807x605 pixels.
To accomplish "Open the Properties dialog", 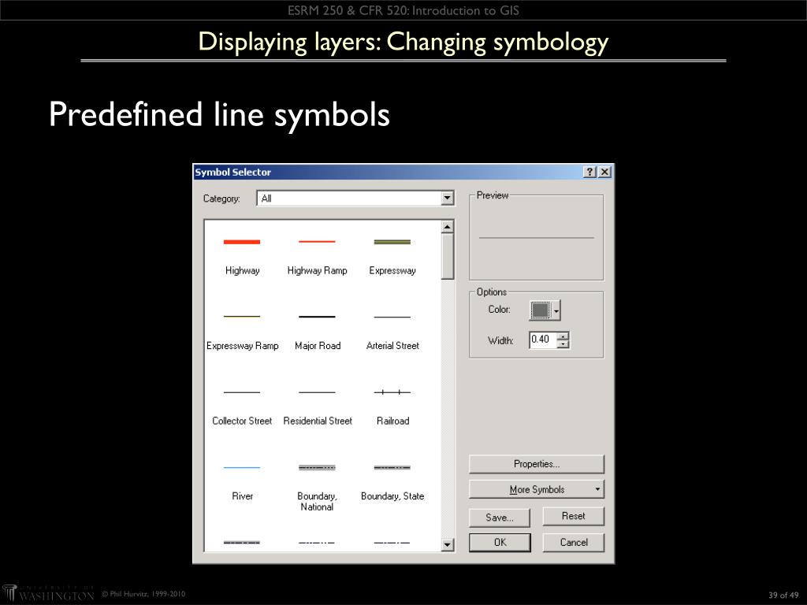I will click(536, 463).
